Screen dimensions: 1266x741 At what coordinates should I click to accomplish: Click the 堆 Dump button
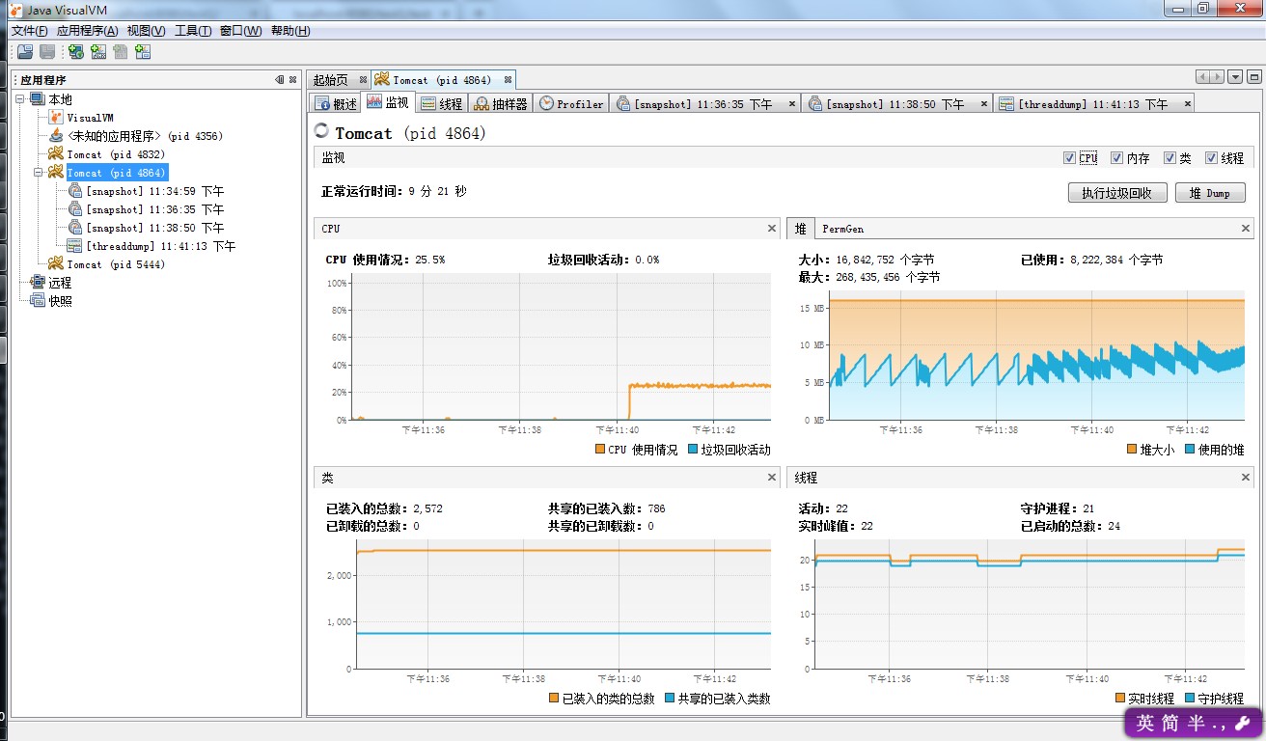click(x=1211, y=193)
